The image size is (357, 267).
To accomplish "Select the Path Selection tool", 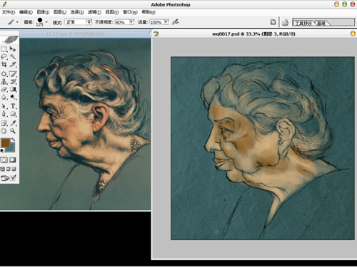I will tap(4, 106).
